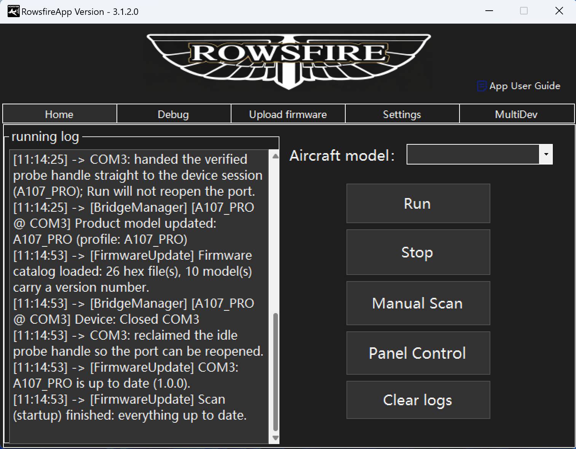
Task: Click log text 'finished: everything up to date.'
Action: click(x=156, y=415)
